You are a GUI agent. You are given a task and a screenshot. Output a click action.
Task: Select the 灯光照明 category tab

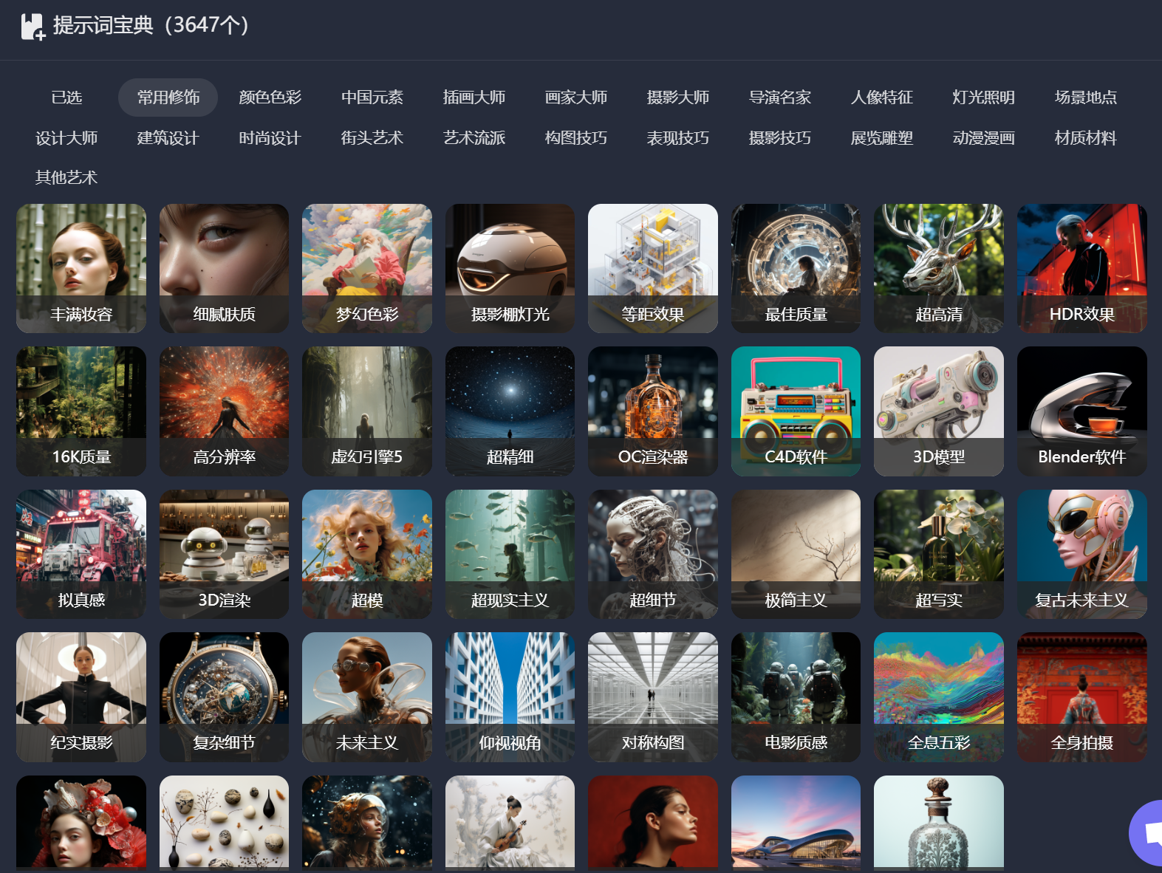[x=983, y=97]
